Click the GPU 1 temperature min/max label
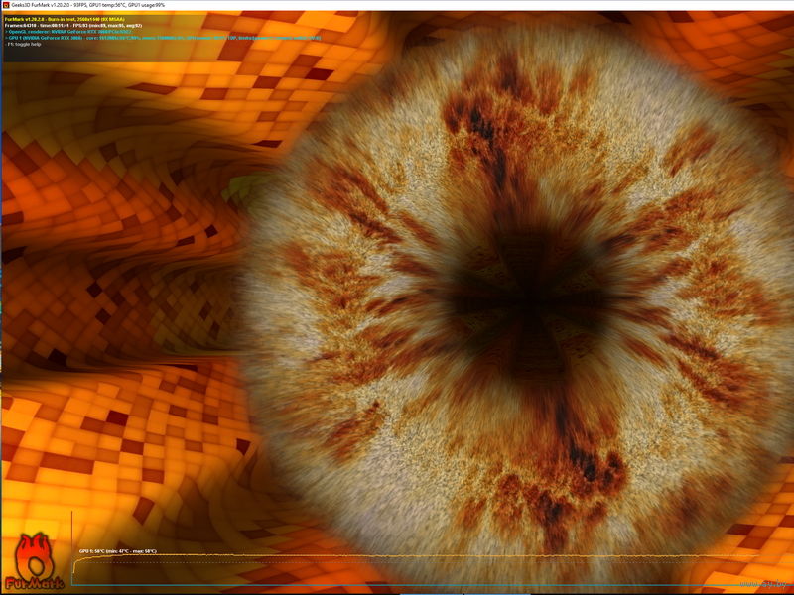 tap(117, 550)
